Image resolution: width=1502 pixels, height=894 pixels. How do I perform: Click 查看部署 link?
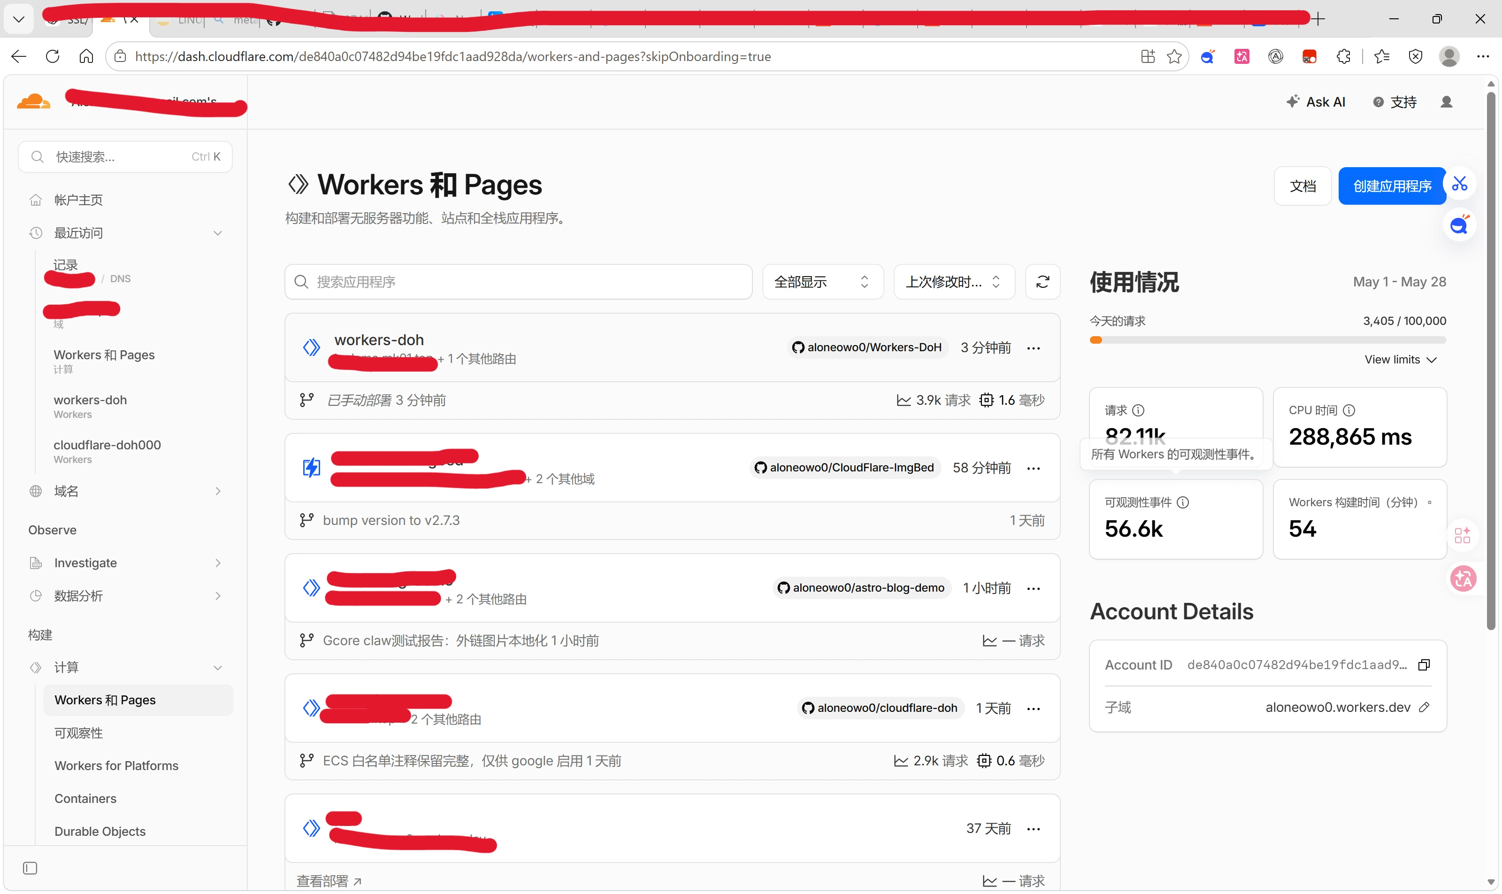click(329, 881)
